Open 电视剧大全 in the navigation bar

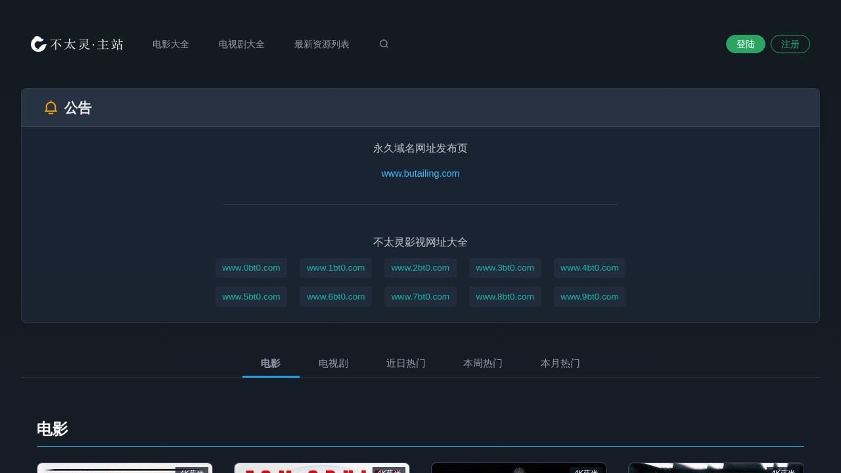[242, 44]
